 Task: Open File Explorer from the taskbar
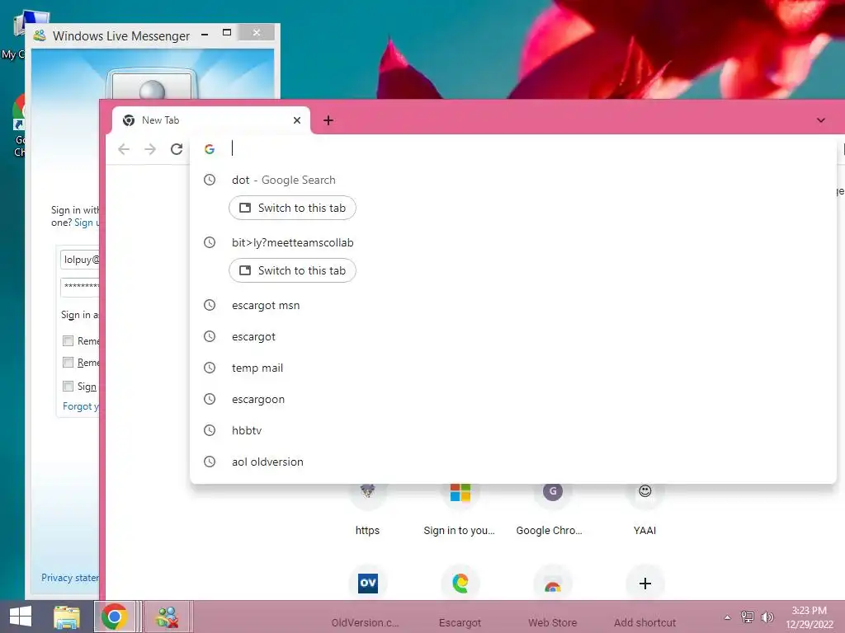click(67, 617)
